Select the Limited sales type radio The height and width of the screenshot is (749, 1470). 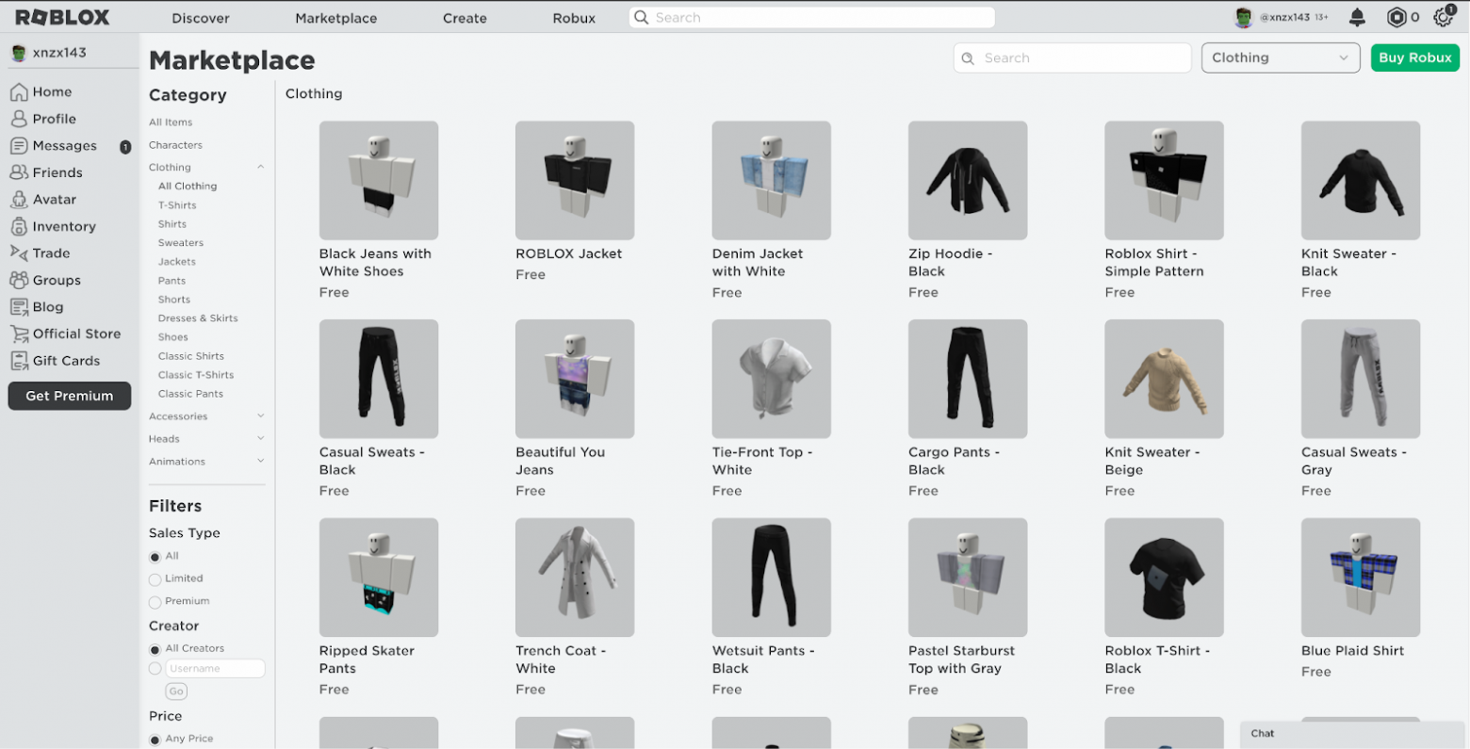155,579
